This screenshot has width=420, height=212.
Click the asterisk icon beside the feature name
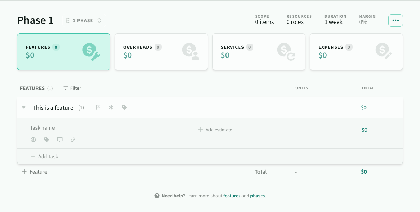tap(111, 107)
